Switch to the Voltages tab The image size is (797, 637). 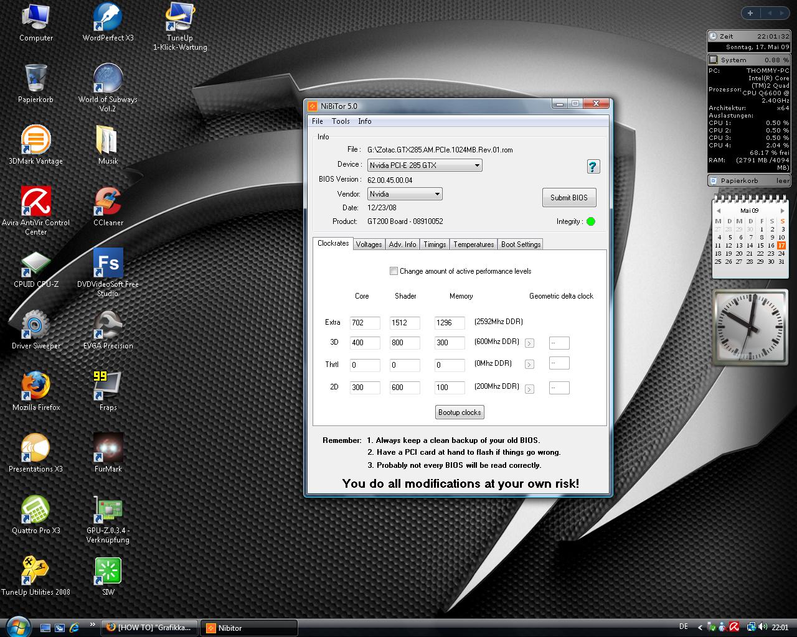(369, 244)
